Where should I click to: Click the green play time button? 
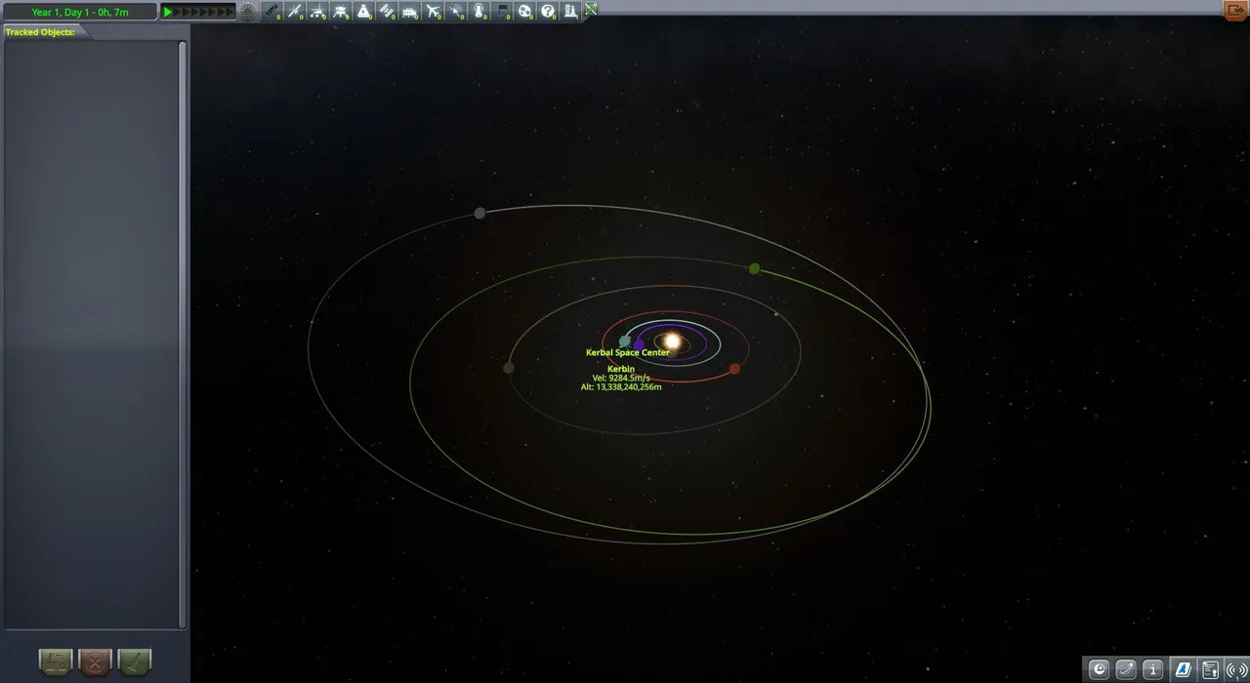coord(168,12)
